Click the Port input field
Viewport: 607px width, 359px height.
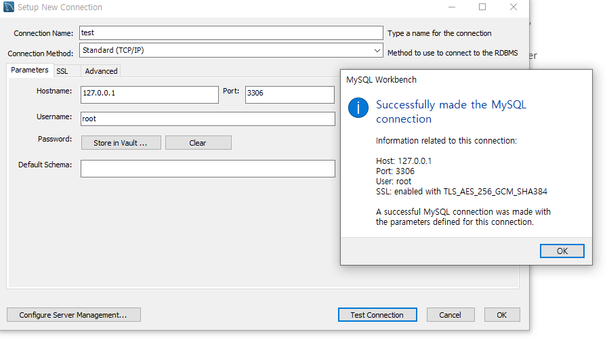pos(289,95)
